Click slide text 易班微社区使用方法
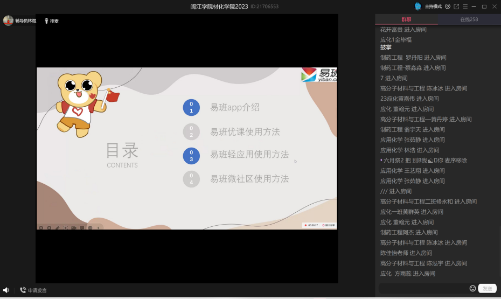 pos(249,179)
